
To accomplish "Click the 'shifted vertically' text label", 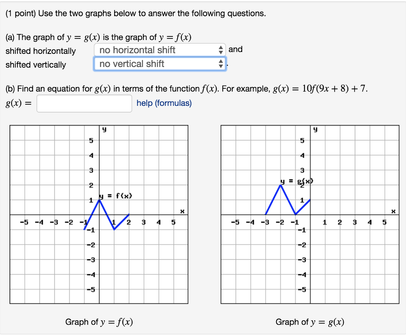I will [x=35, y=65].
